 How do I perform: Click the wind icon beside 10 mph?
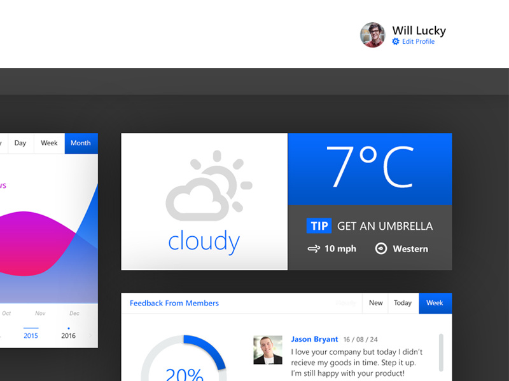pyautogui.click(x=314, y=249)
